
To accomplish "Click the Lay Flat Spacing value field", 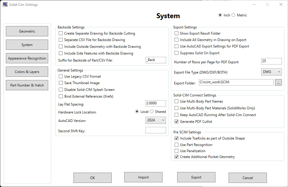I will [x=155, y=103].
